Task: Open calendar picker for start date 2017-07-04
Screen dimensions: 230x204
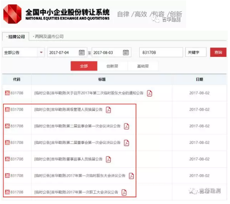Action: coord(82,52)
